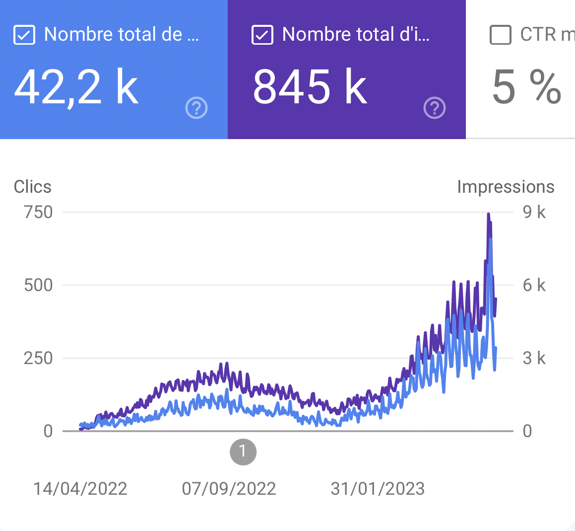Click the 'Impressions' right axis title
The image size is (575, 531).
(505, 187)
